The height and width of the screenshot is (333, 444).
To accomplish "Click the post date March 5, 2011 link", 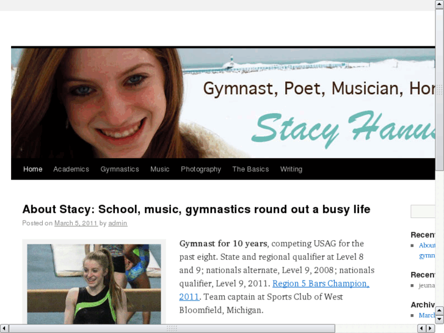I will [76, 223].
